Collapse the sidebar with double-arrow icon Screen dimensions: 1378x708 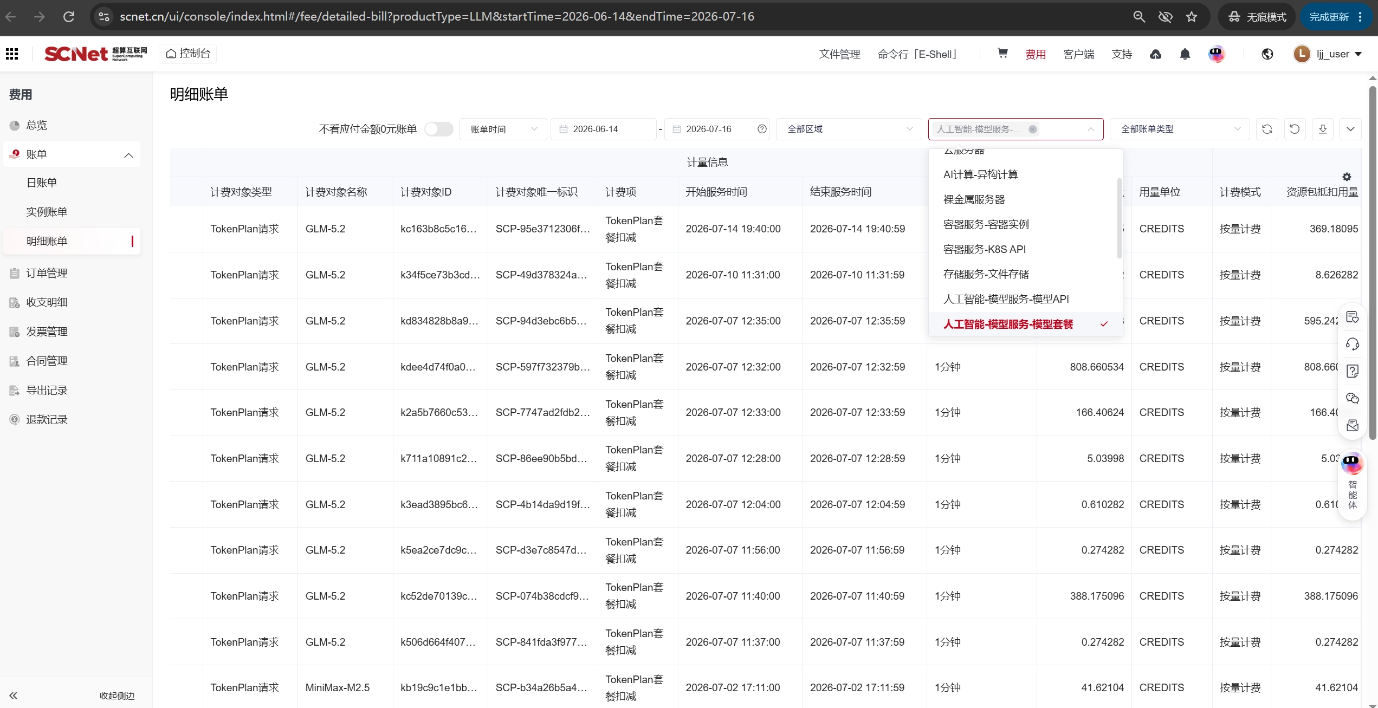pyautogui.click(x=14, y=696)
